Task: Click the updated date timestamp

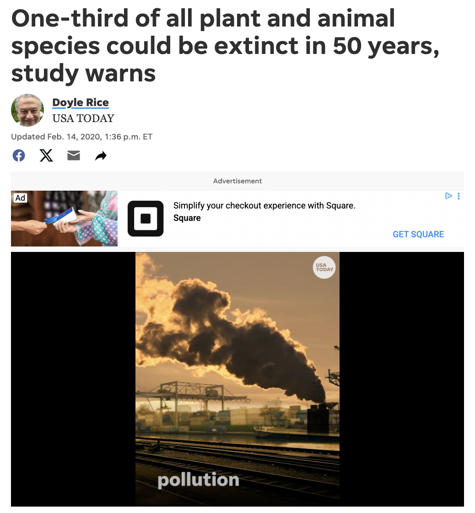Action: (x=82, y=137)
